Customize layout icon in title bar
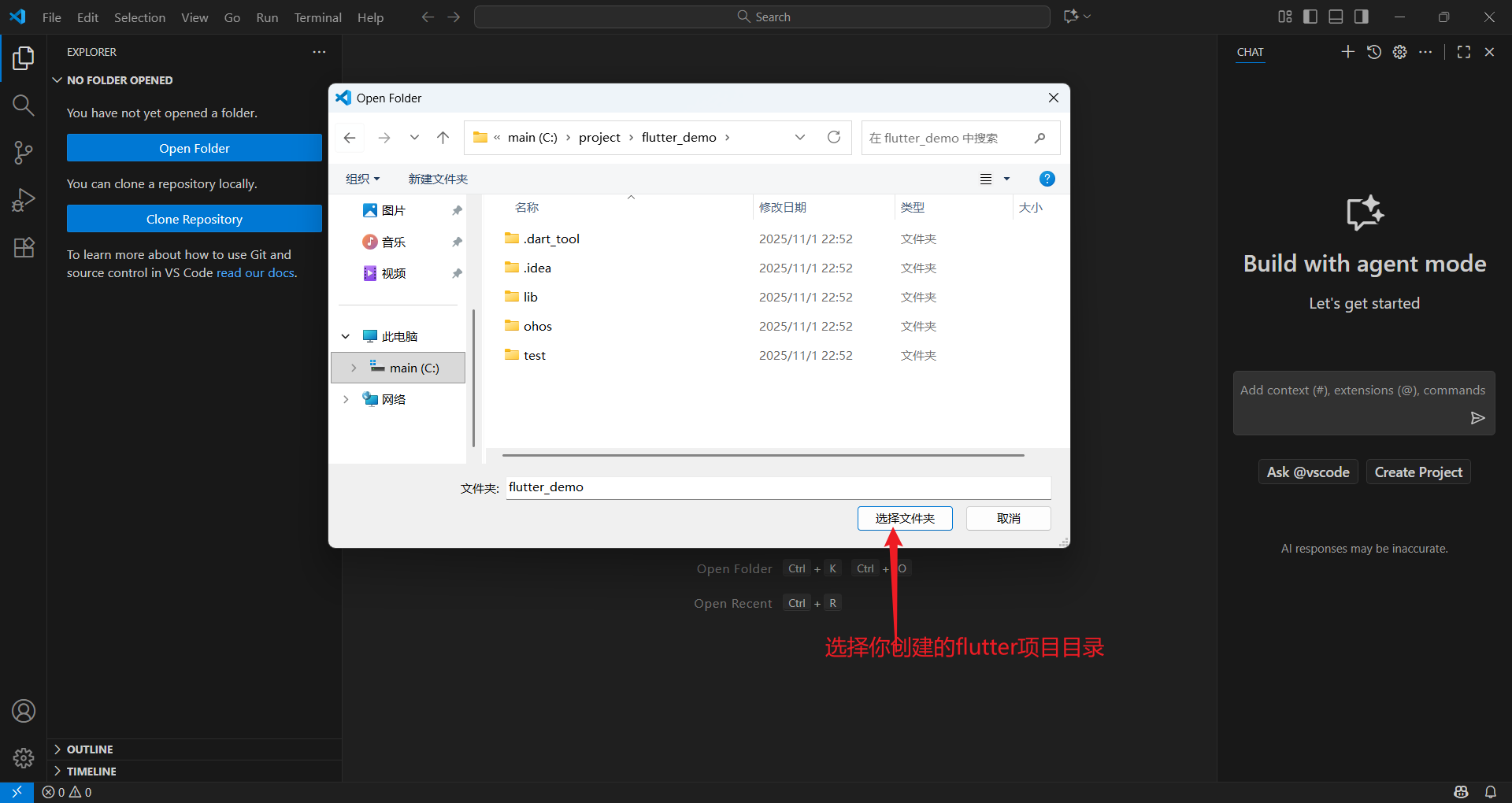1512x803 pixels. pos(1285,17)
